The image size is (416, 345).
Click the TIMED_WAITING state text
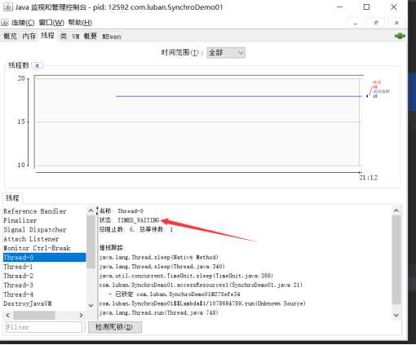coord(139,220)
